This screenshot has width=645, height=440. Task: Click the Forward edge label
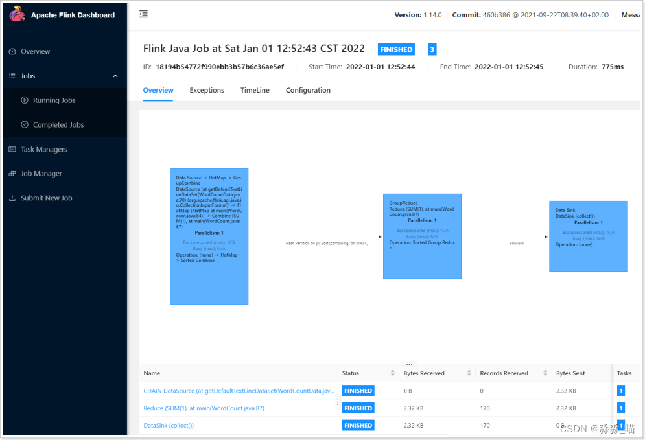click(x=517, y=244)
